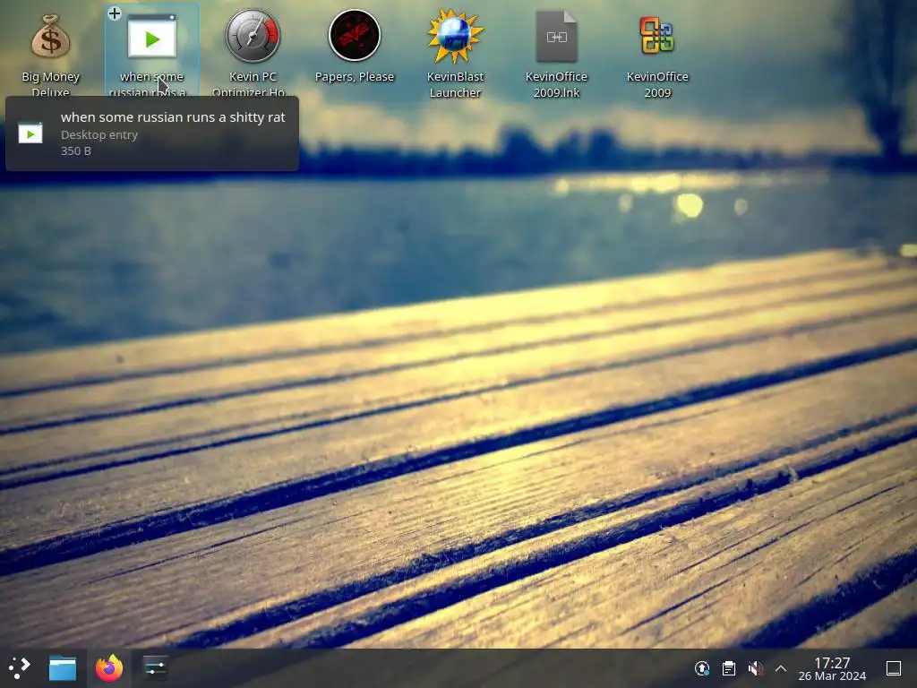Open Kevin PC Optimizer desktop icon

pos(253,36)
